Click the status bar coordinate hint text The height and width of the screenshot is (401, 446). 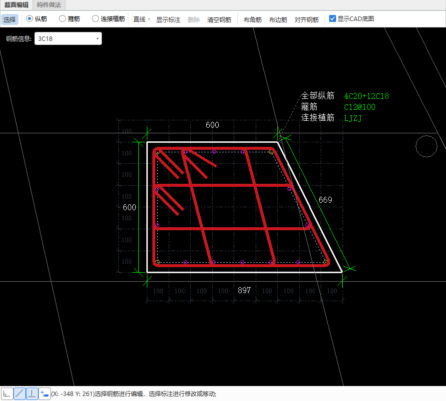(x=134, y=394)
